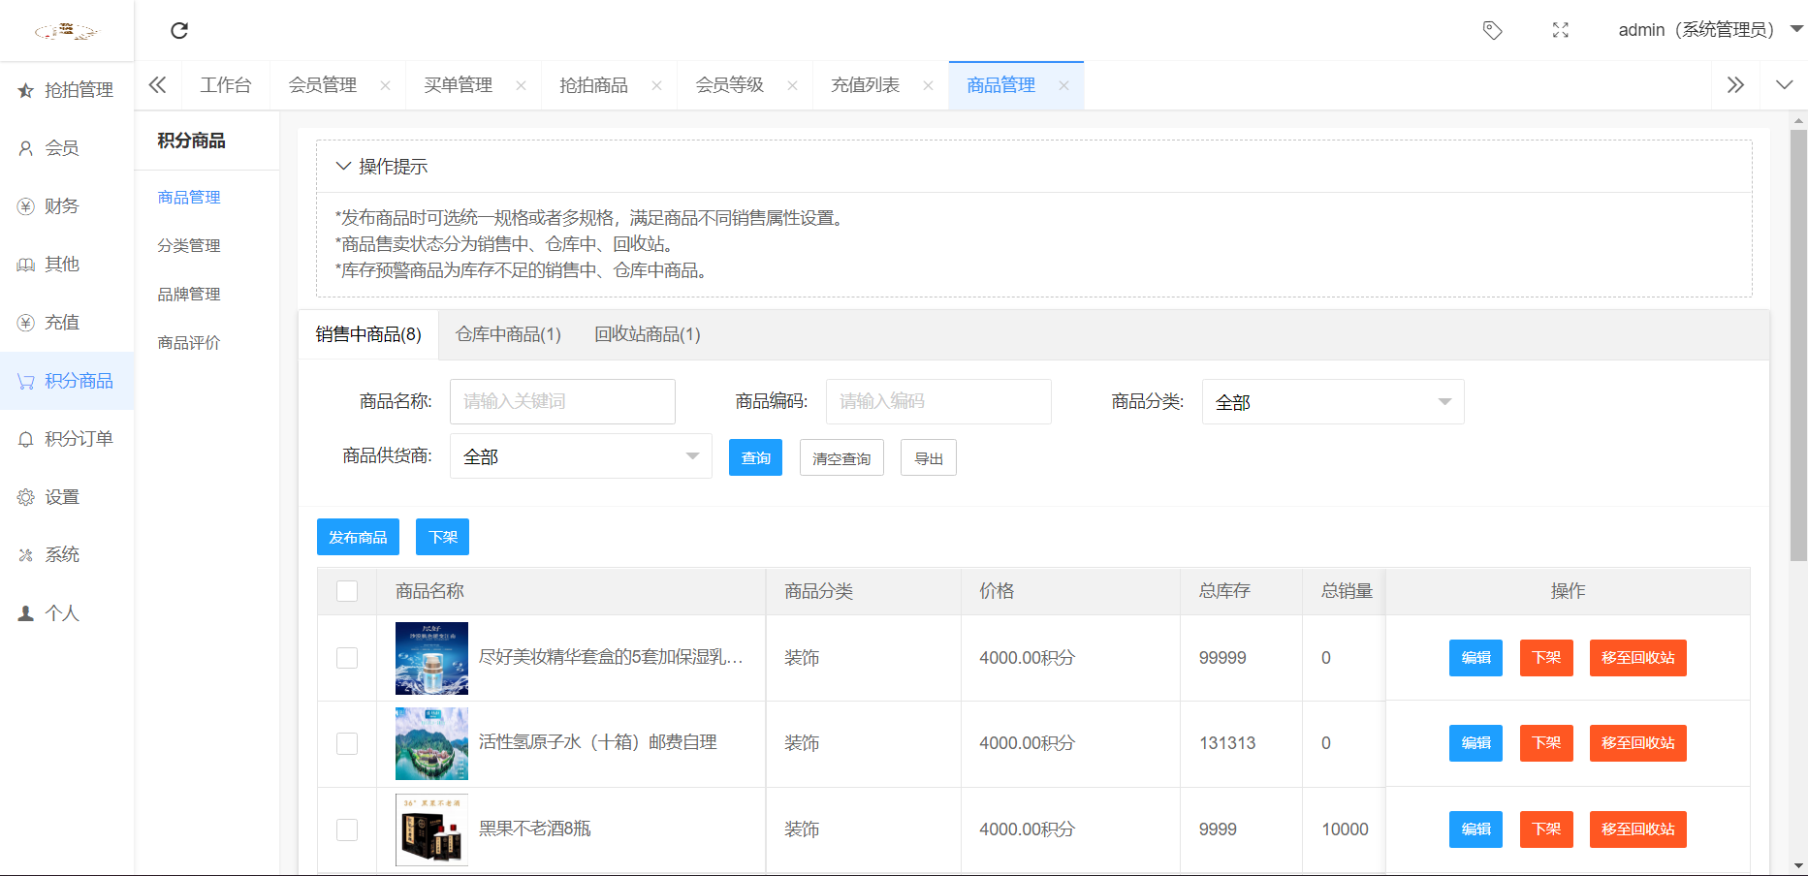Open 系统 tools icon in sidebar
This screenshot has width=1808, height=876.
pyautogui.click(x=26, y=555)
